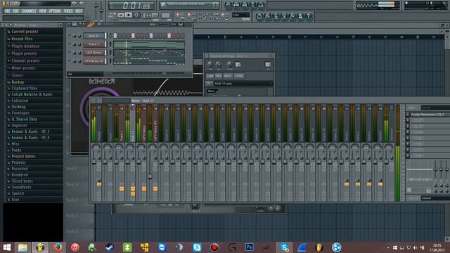Expand the Mixer presets browser folder

[x=23, y=68]
